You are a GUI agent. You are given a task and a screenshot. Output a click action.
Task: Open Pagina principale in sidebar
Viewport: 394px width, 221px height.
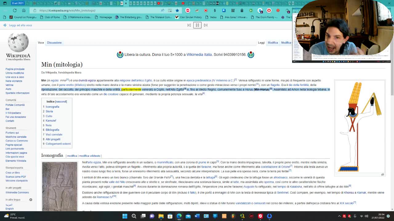point(15,69)
